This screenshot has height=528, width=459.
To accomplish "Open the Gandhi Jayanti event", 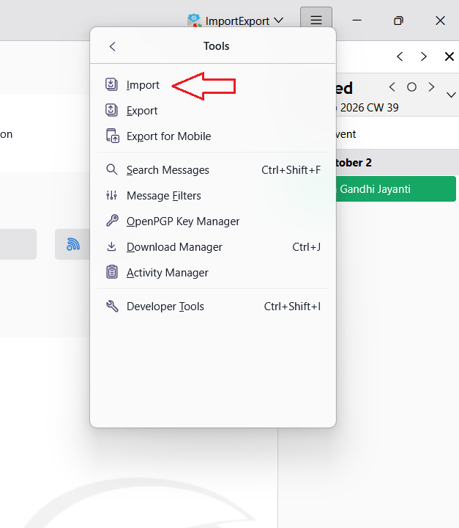I will (x=396, y=189).
